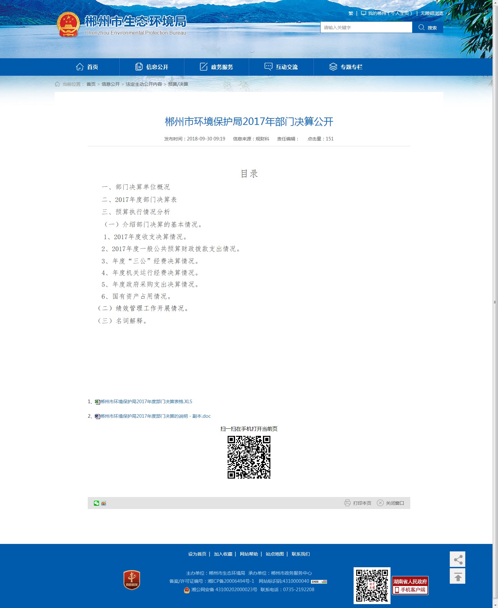Click the text （二）绩效管理工作开展情况

[x=143, y=308]
